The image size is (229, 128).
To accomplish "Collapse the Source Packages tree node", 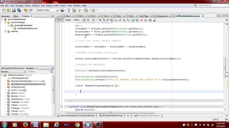I will [5, 22].
